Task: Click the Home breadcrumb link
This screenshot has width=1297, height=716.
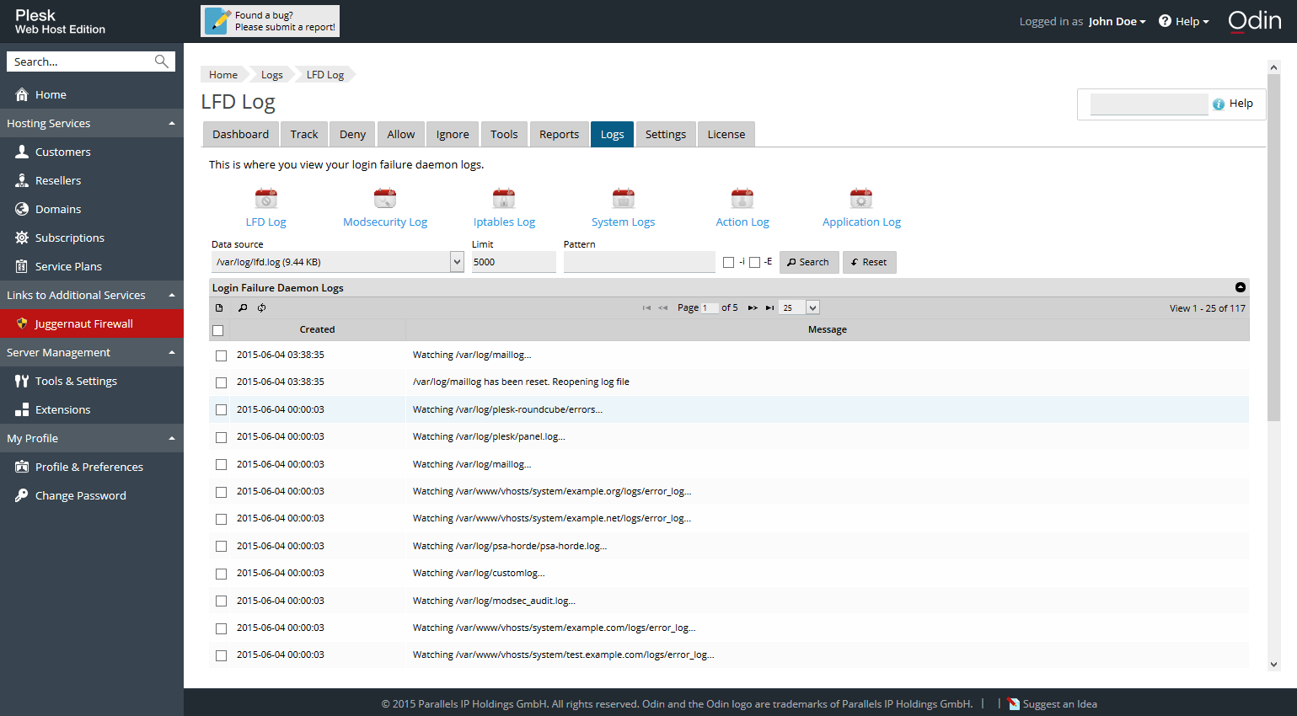Action: tap(223, 74)
